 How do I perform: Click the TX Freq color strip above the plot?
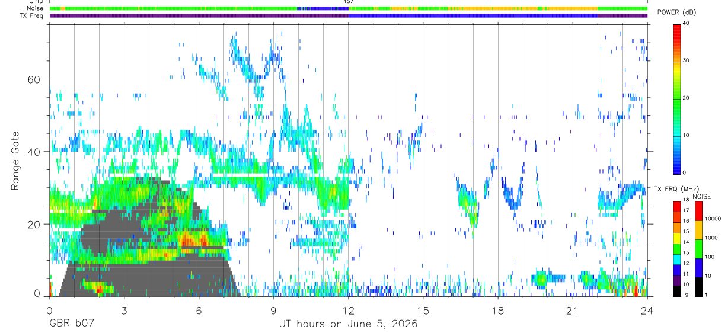pyautogui.click(x=348, y=15)
